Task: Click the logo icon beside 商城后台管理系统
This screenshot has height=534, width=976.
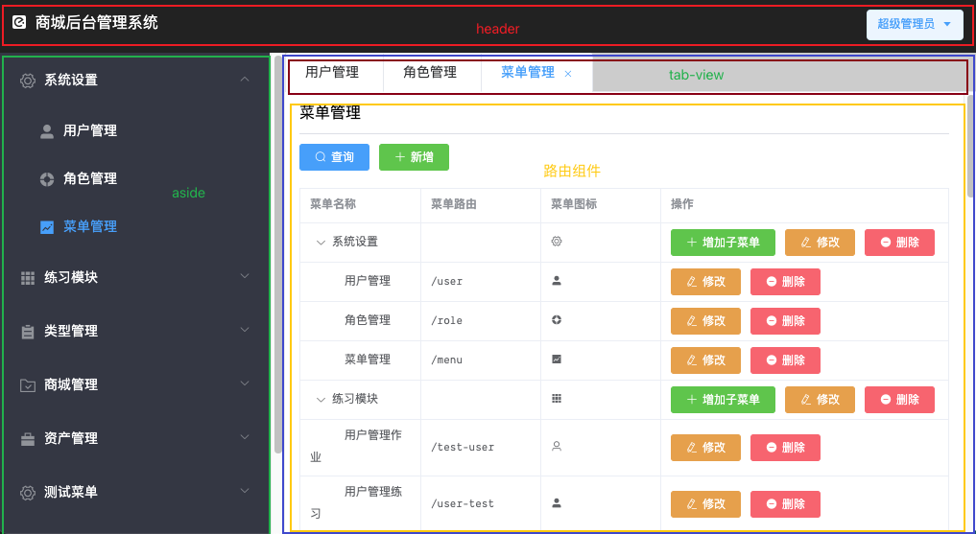Action: click(x=19, y=22)
